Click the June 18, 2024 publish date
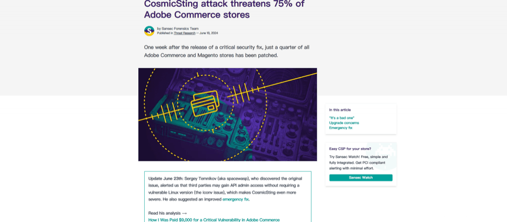Image resolution: width=507 pixels, height=222 pixels. pos(209,33)
